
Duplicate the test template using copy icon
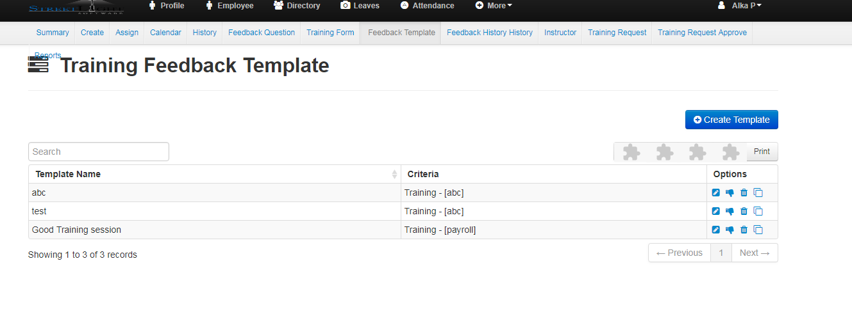tap(758, 212)
